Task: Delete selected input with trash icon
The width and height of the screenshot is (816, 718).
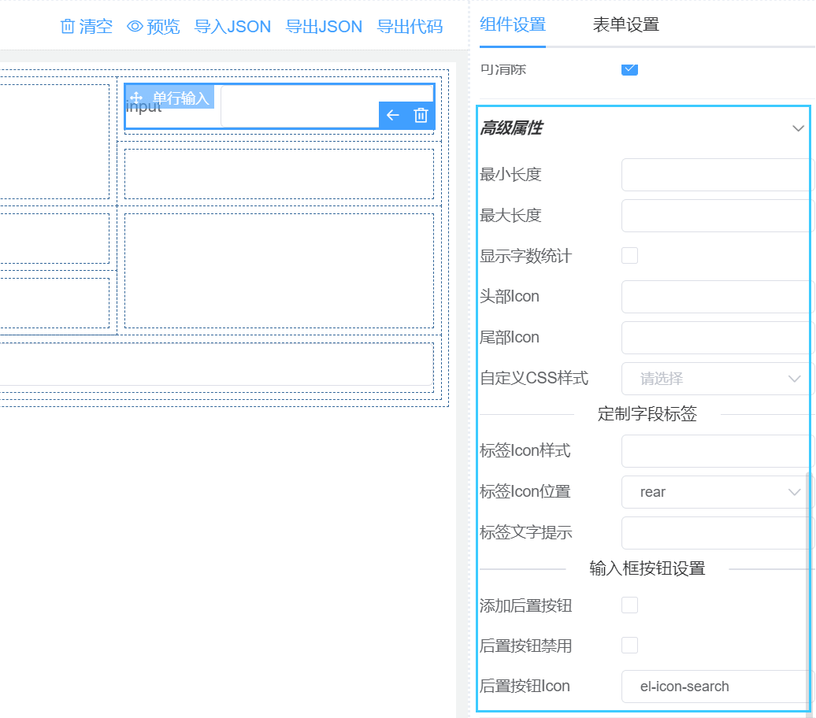Action: [421, 115]
